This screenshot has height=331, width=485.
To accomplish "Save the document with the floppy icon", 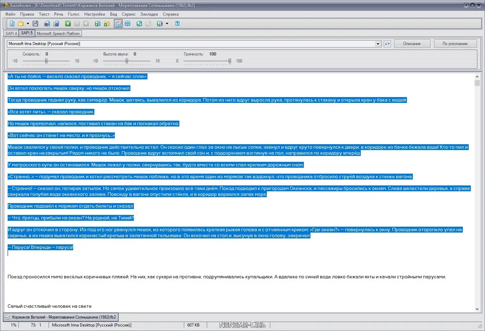I will tap(35, 24).
